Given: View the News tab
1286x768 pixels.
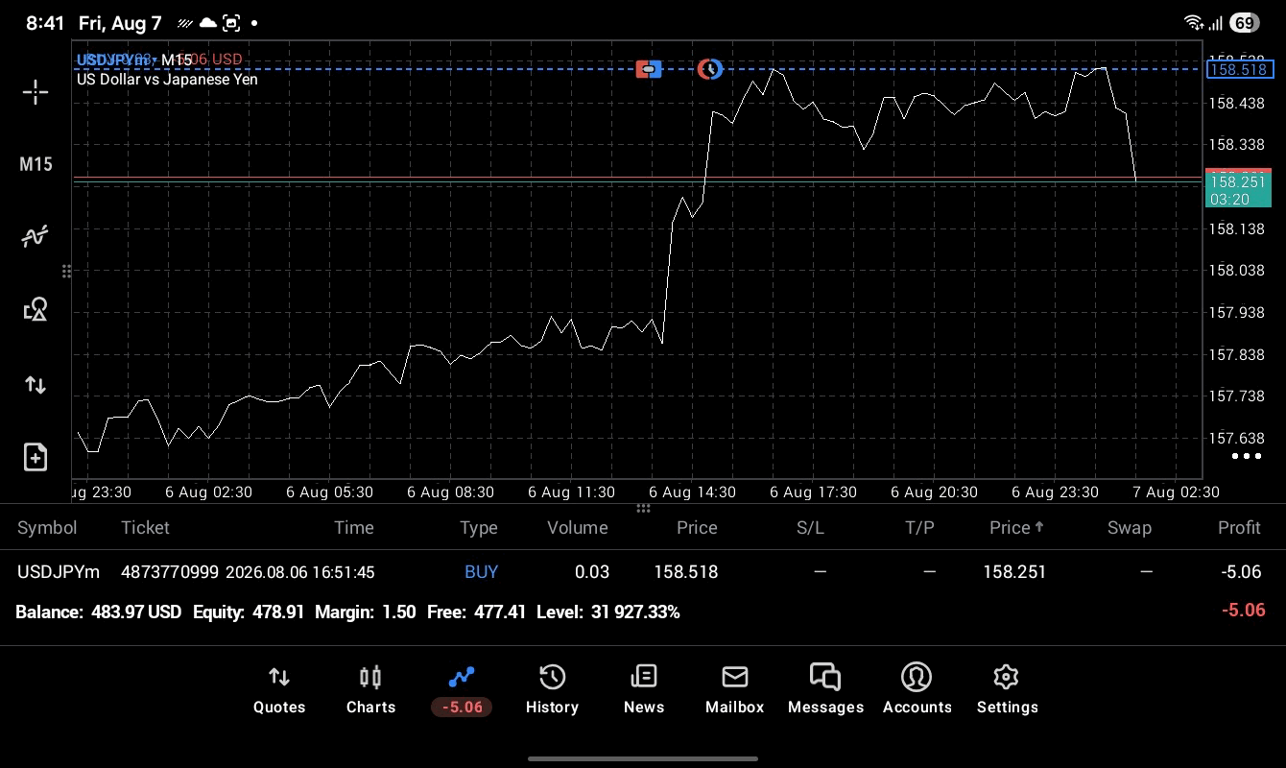Looking at the screenshot, I should [x=643, y=690].
